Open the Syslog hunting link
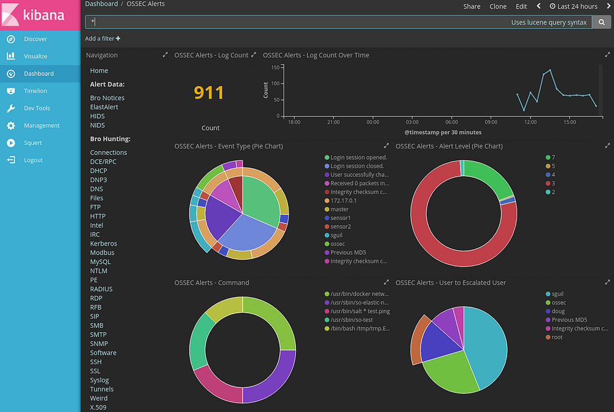The height and width of the screenshot is (412, 614). (x=99, y=380)
